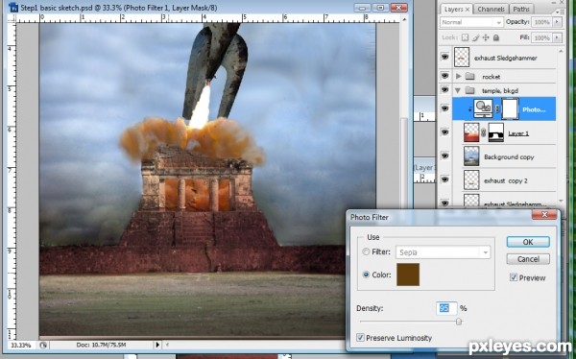Uncheck the Preview checkbox
This screenshot has height=359, width=576.
[514, 277]
